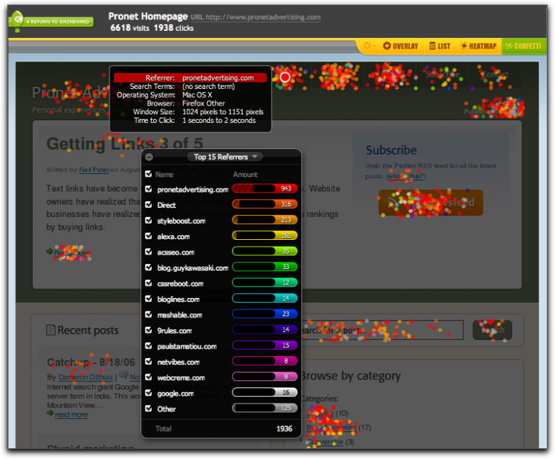Click the blue 23 mashable color bar

(x=264, y=313)
